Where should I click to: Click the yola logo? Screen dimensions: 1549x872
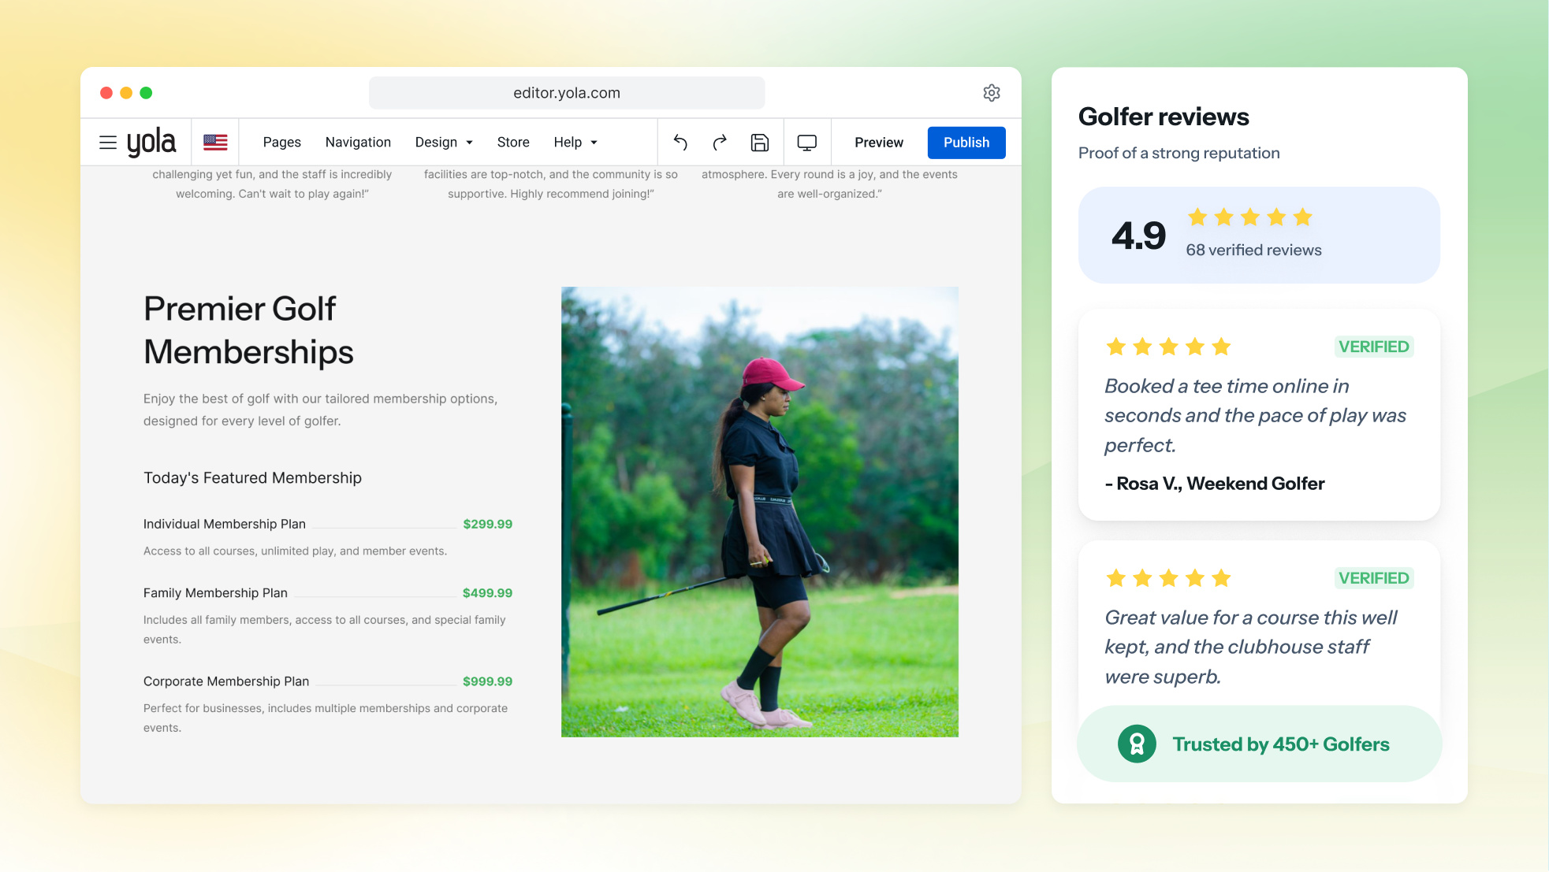pyautogui.click(x=151, y=143)
